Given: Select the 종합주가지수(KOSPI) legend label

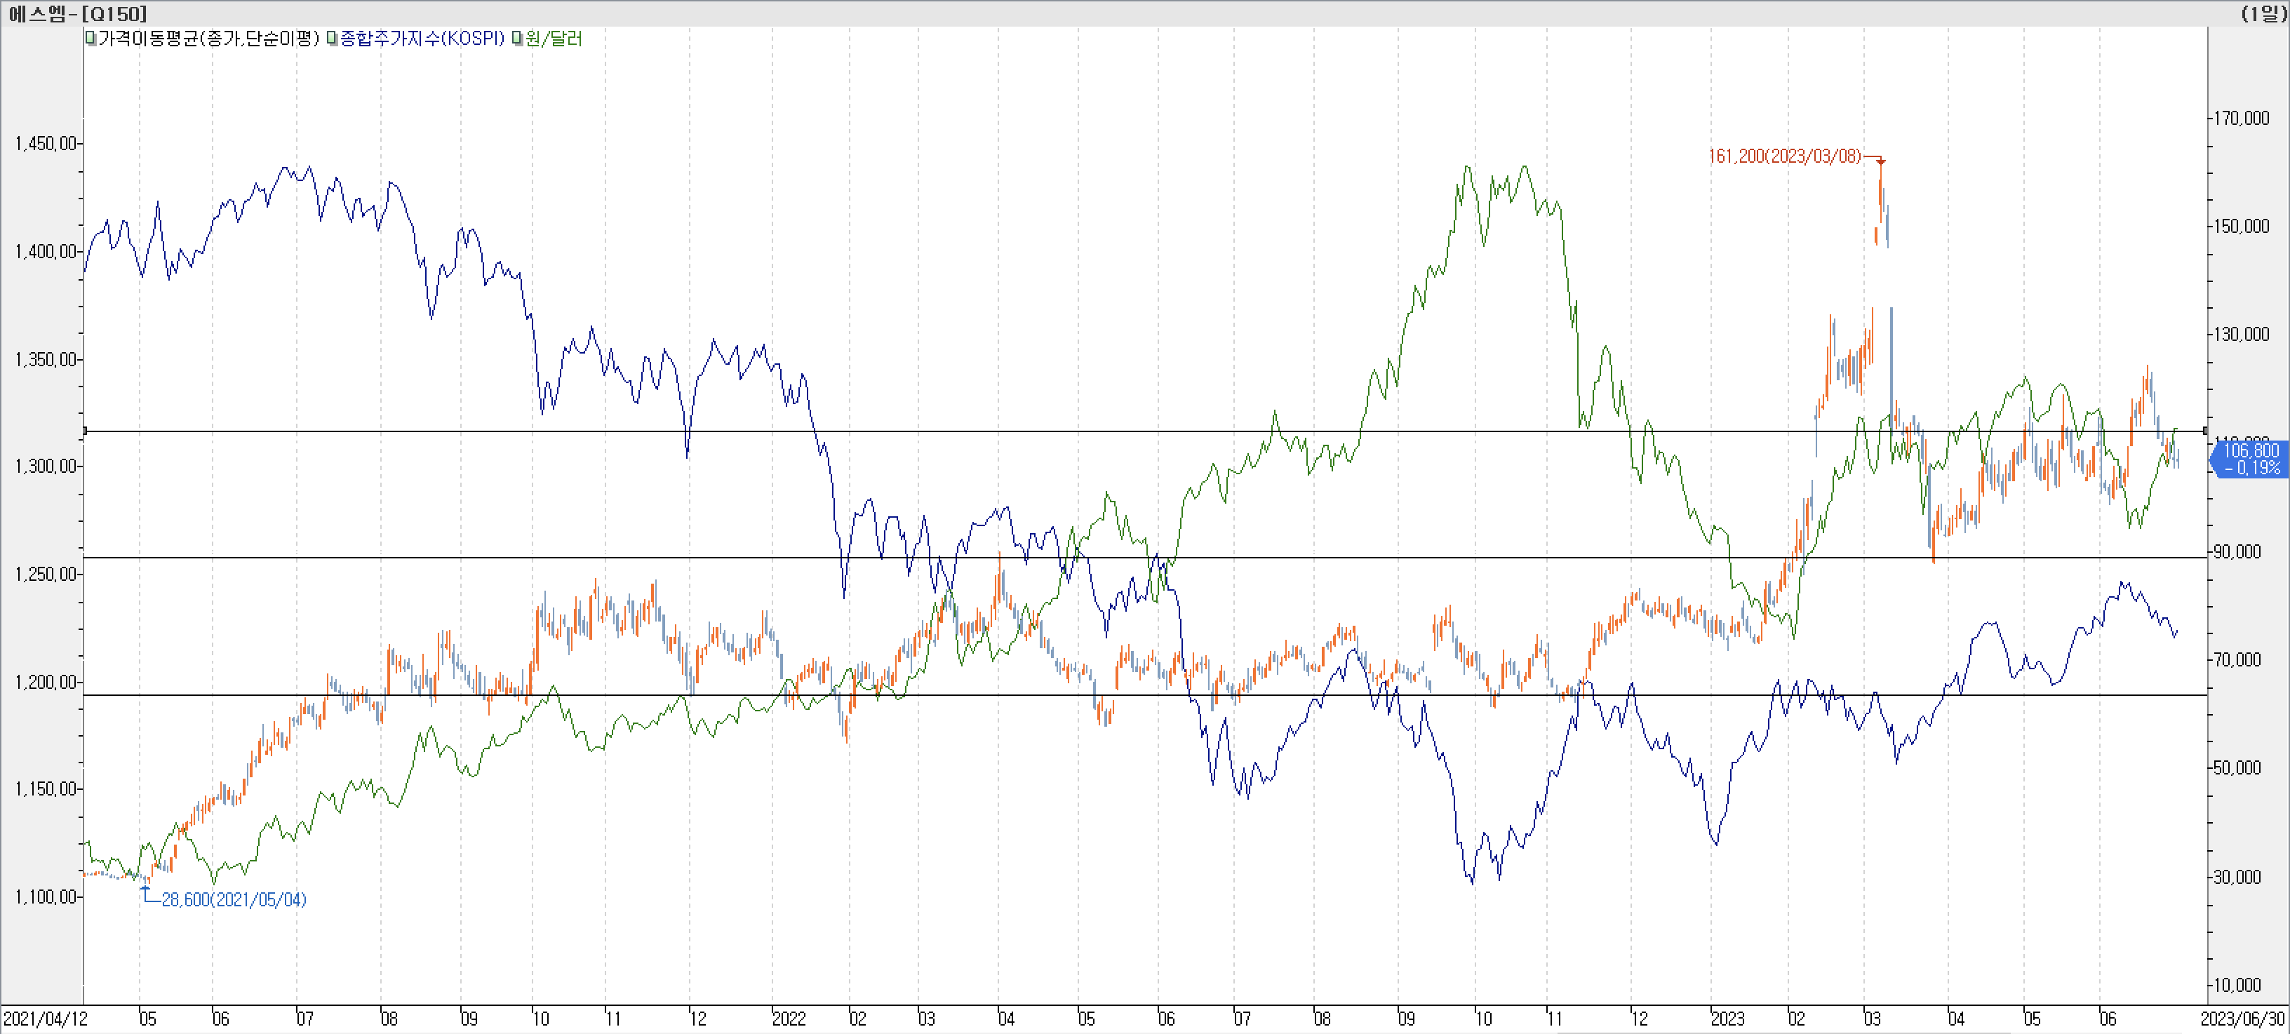Looking at the screenshot, I should 422,38.
